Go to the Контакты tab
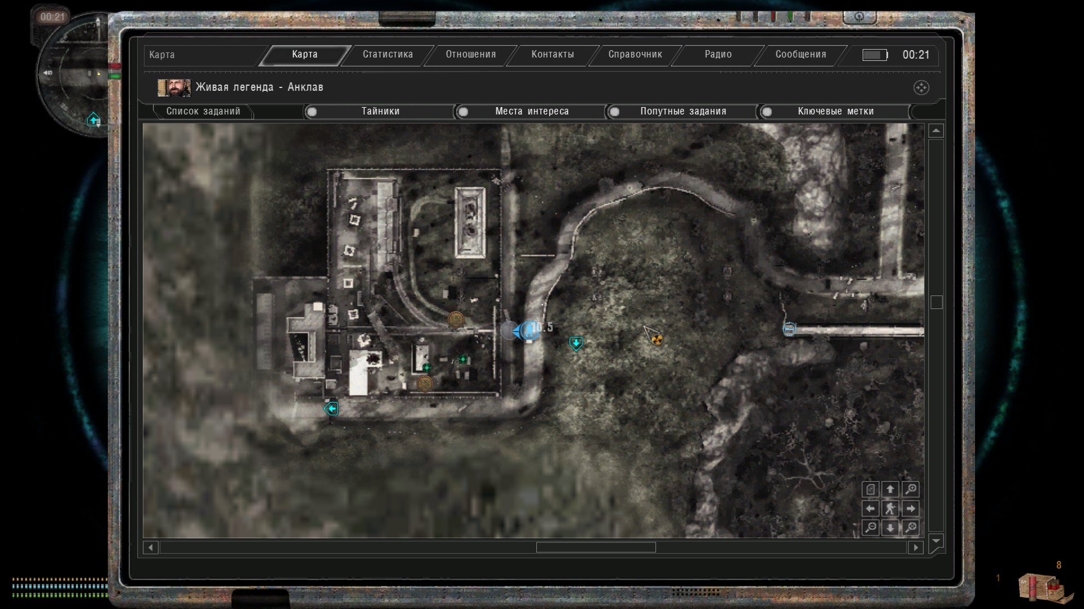Image resolution: width=1084 pixels, height=609 pixels. pos(553,55)
